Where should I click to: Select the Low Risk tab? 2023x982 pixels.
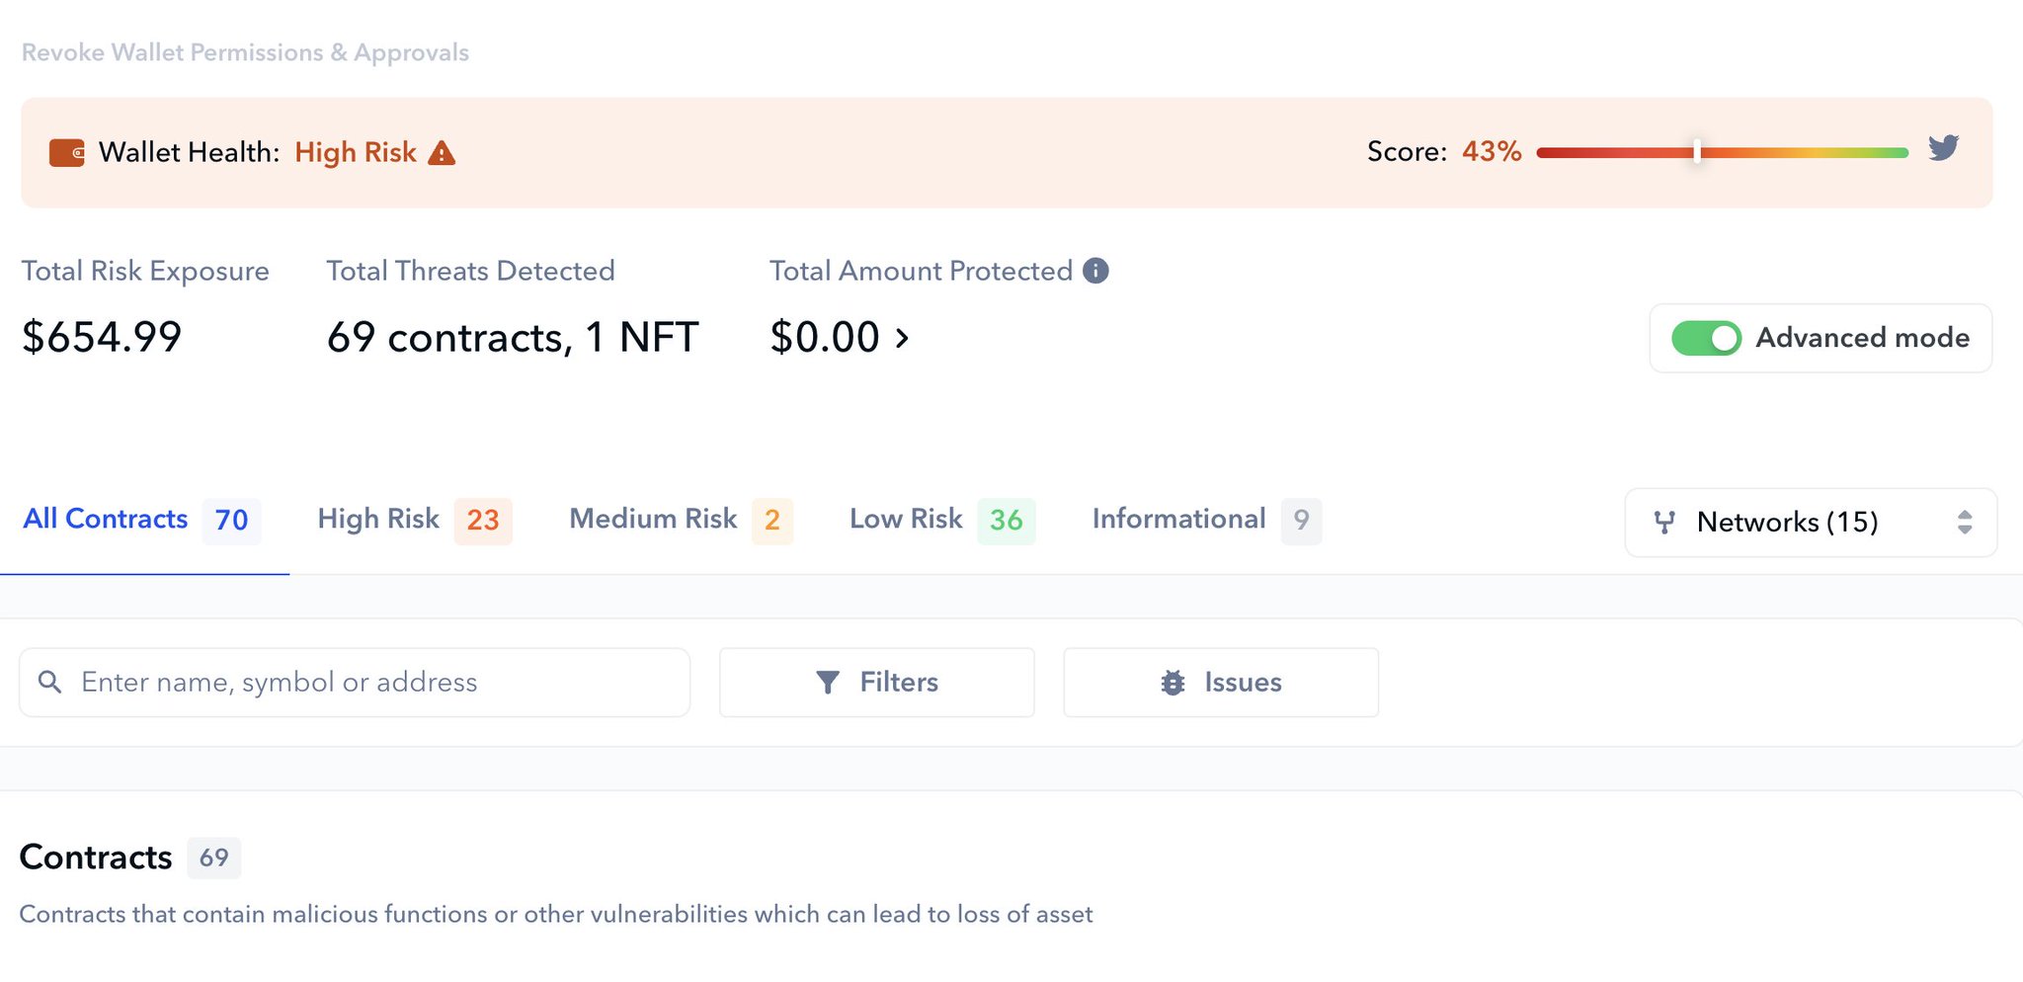point(941,520)
